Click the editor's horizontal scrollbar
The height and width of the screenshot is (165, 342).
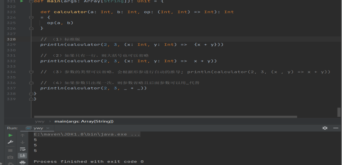[x=166, y=117]
